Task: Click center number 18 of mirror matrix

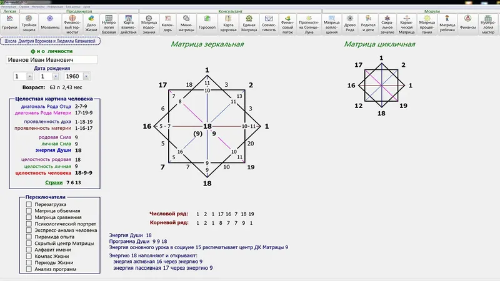Action: (x=207, y=126)
